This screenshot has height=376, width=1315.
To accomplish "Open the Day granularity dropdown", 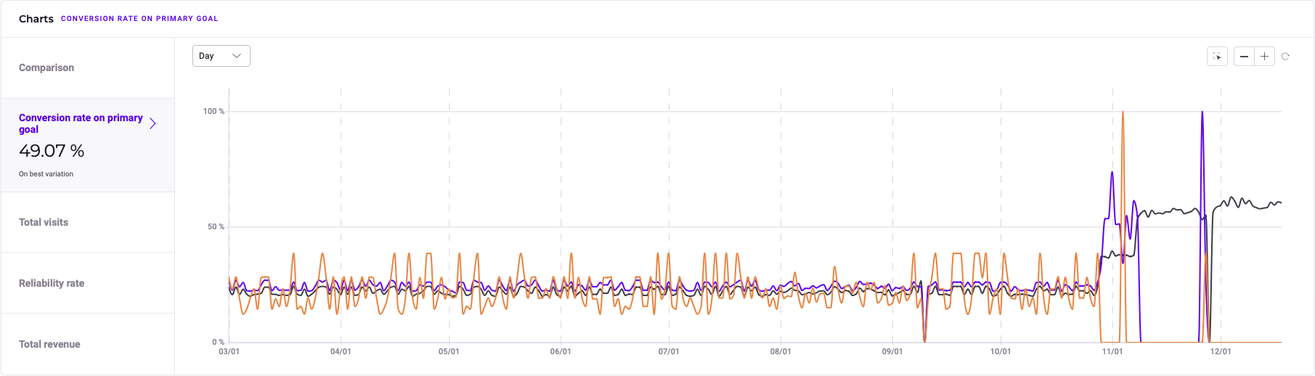I will 221,56.
